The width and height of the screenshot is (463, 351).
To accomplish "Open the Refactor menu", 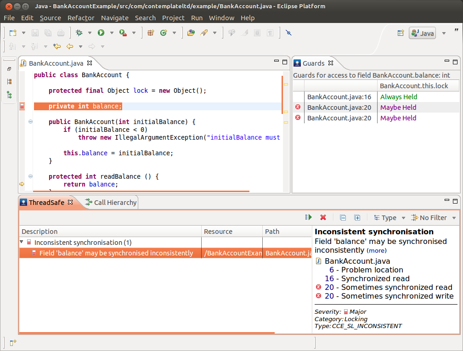I will point(81,18).
